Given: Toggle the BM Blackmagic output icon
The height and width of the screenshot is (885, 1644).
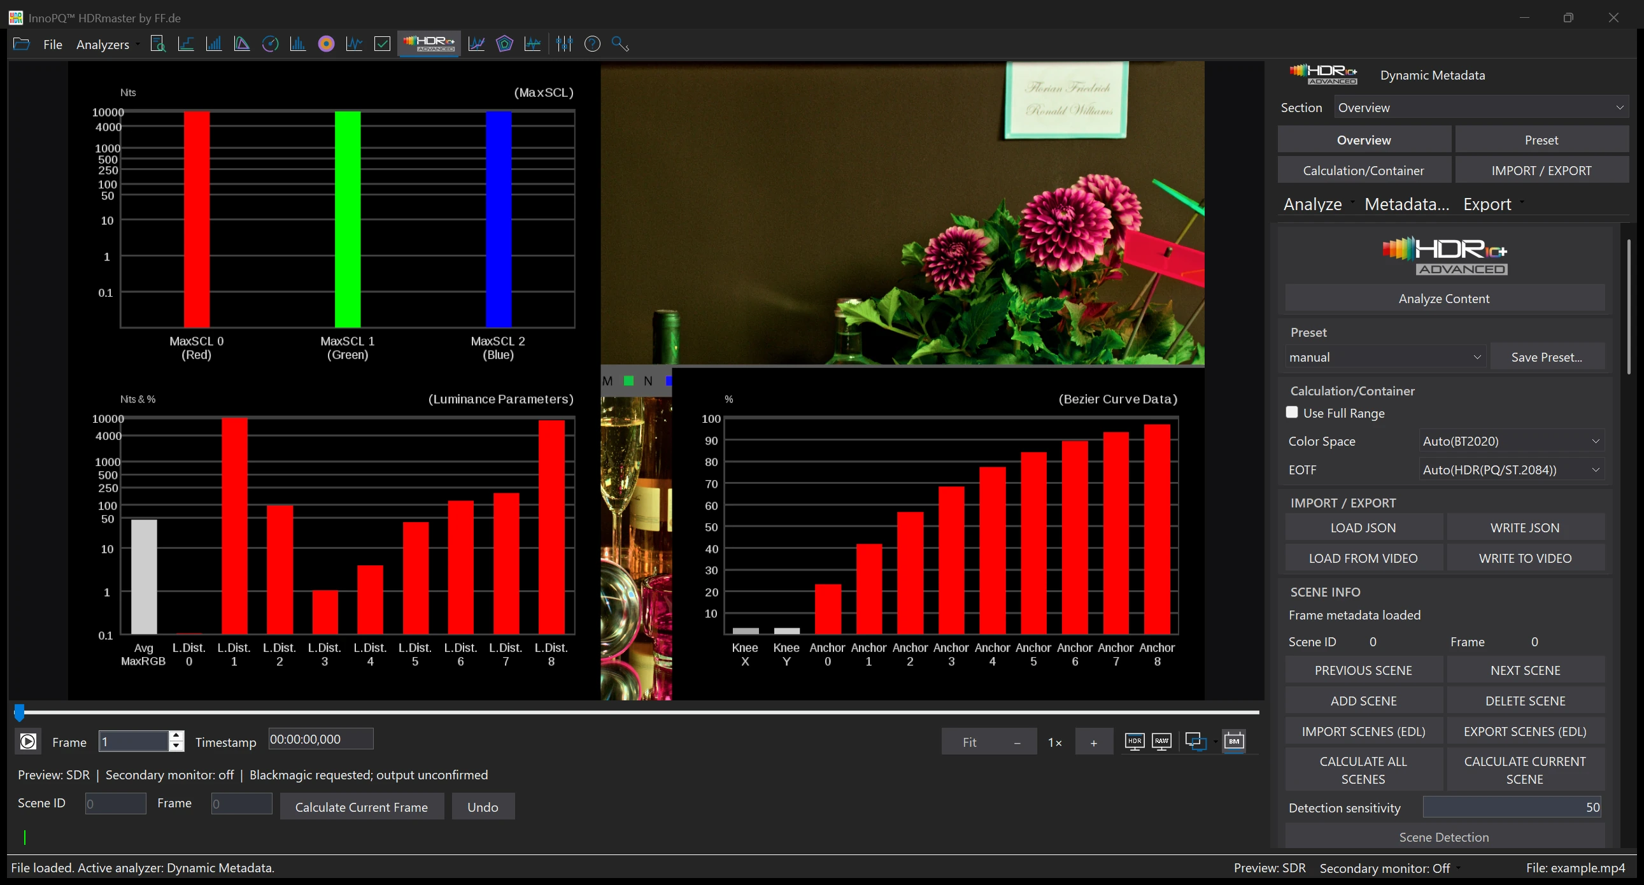Looking at the screenshot, I should tap(1235, 742).
